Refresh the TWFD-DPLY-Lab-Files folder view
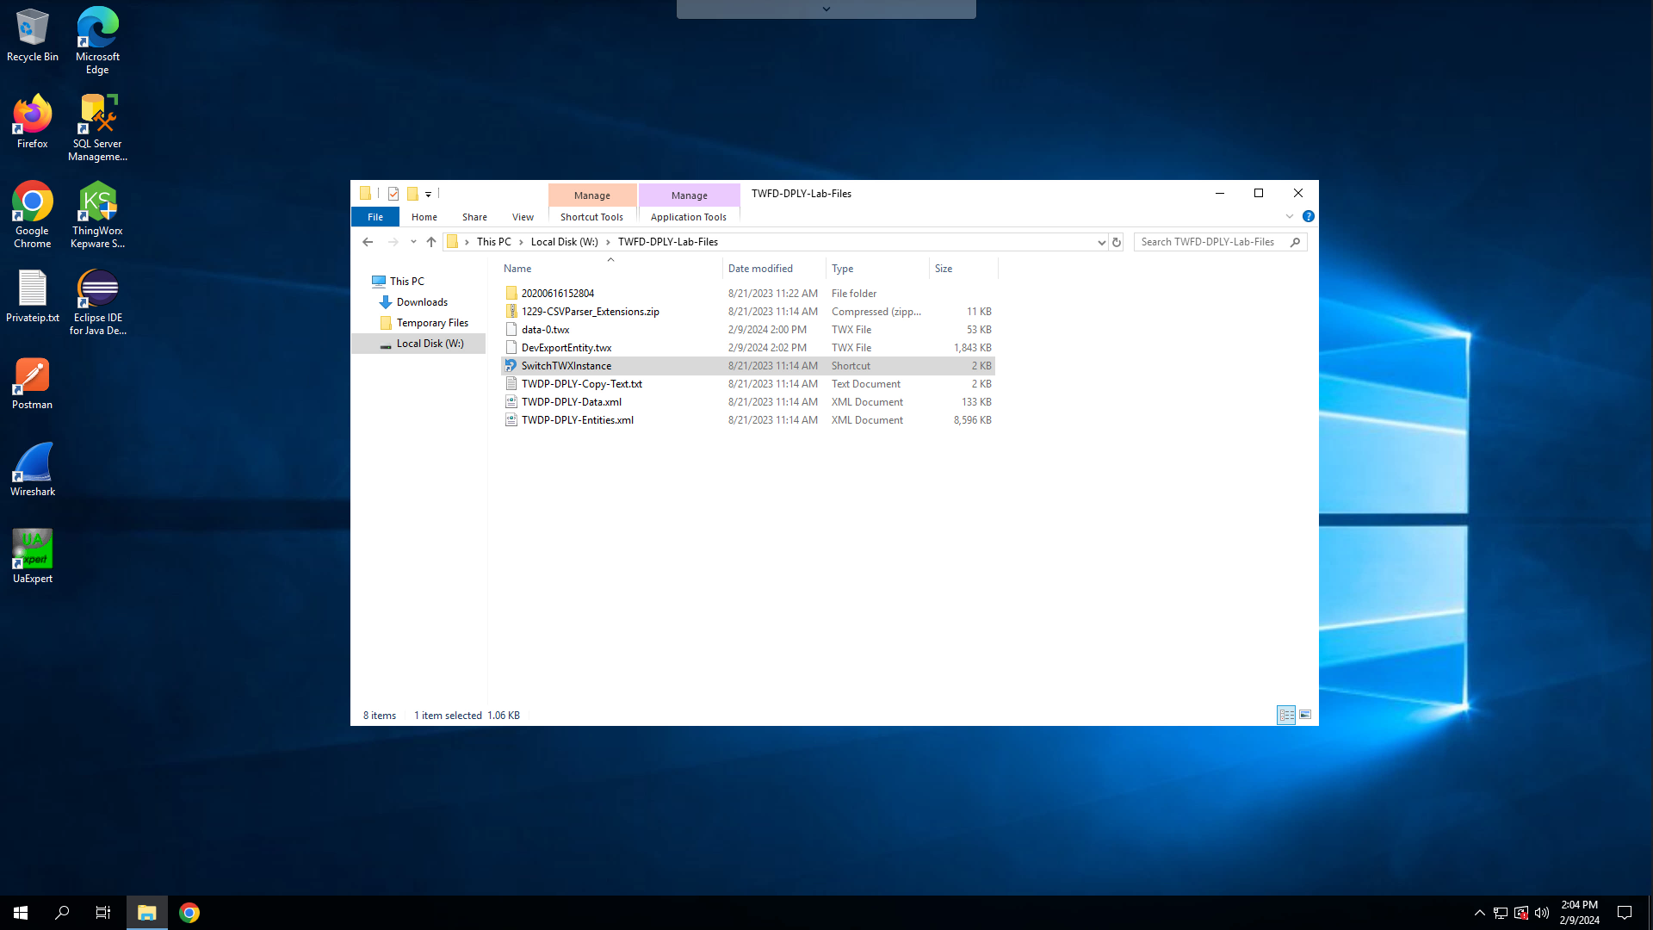The image size is (1653, 930). [x=1117, y=242]
